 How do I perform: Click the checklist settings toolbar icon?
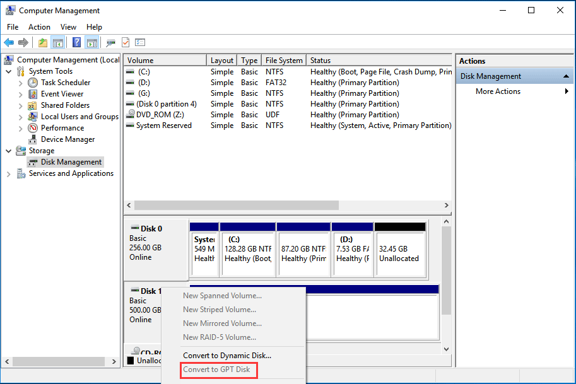tap(140, 43)
